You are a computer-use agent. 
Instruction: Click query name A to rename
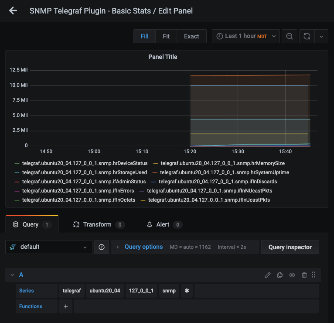[x=21, y=275]
